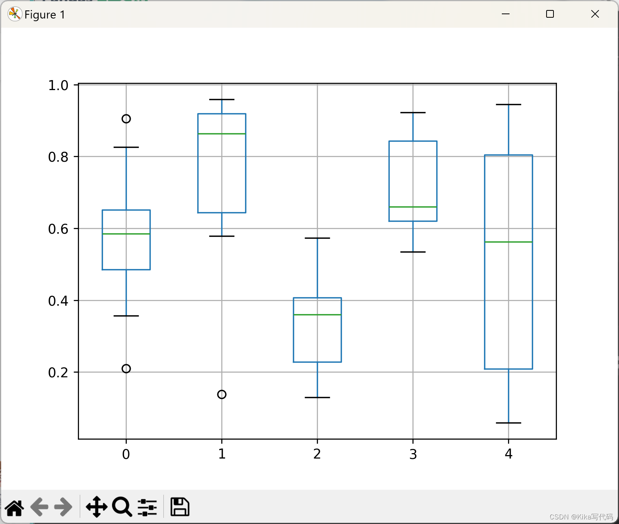Click x-axis tick label 2

(317, 454)
